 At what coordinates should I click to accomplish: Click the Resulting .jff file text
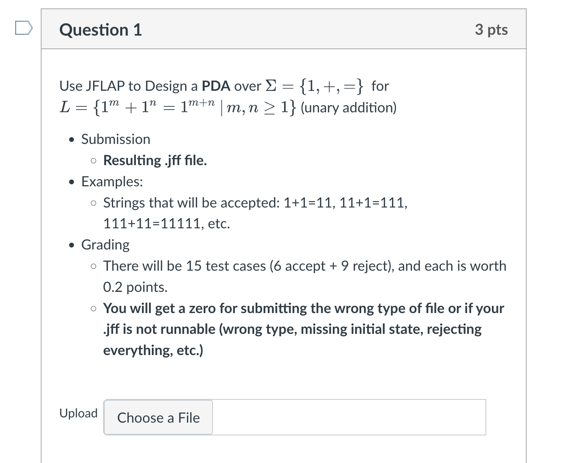click(x=155, y=160)
